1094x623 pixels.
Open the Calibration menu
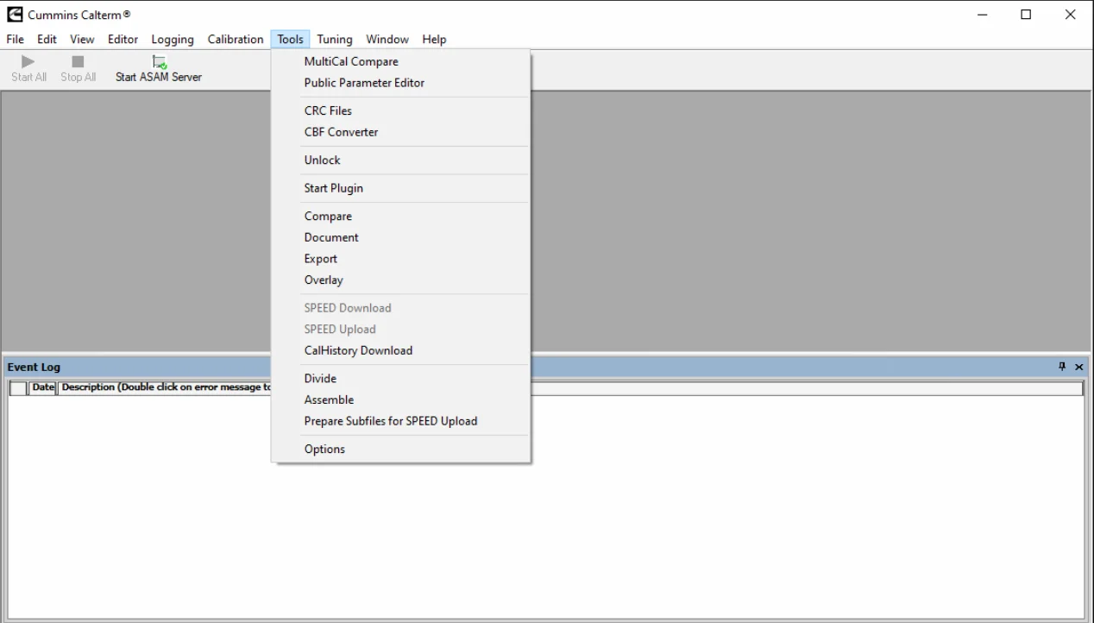[236, 39]
